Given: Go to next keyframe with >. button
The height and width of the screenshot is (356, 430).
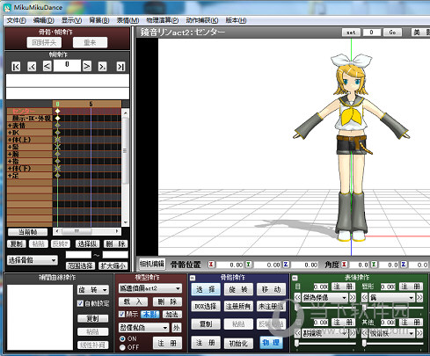Looking at the screenshot, I should tap(102, 67).
